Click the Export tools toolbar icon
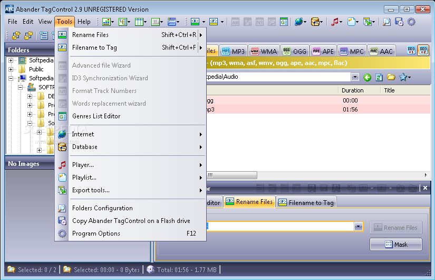This screenshot has height=280, width=435. click(368, 22)
